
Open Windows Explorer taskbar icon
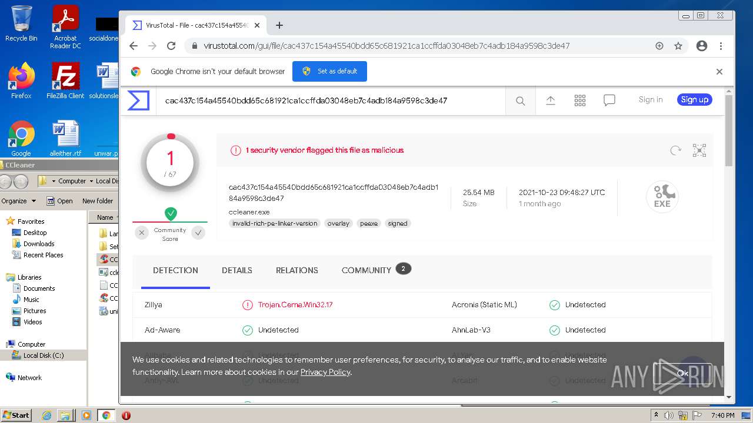(65, 415)
